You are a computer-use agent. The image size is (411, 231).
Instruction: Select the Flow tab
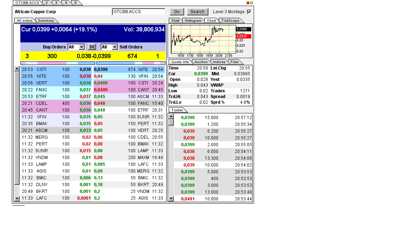[235, 62]
